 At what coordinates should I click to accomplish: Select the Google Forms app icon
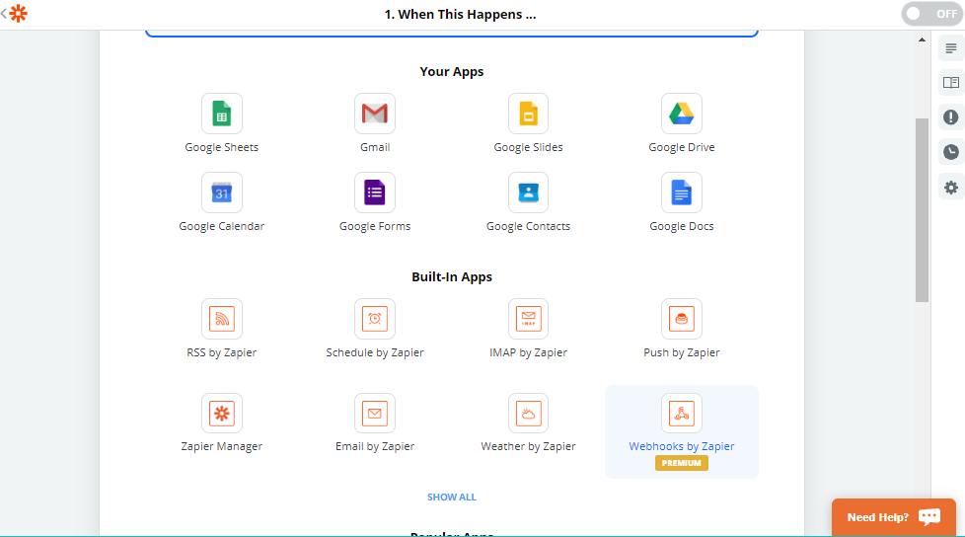pos(374,193)
